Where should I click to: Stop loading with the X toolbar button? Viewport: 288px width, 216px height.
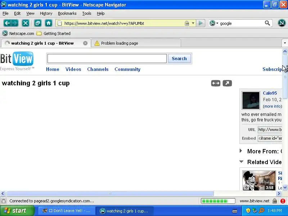pos(25,23)
